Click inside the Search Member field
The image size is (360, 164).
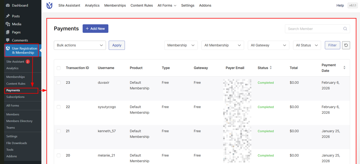click(313, 29)
